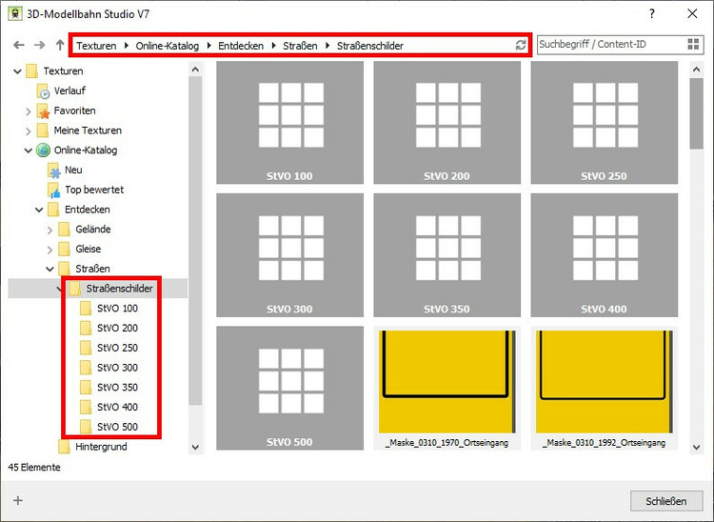Open StVO 100 in the tree
This screenshot has height=522, width=714.
(109, 309)
